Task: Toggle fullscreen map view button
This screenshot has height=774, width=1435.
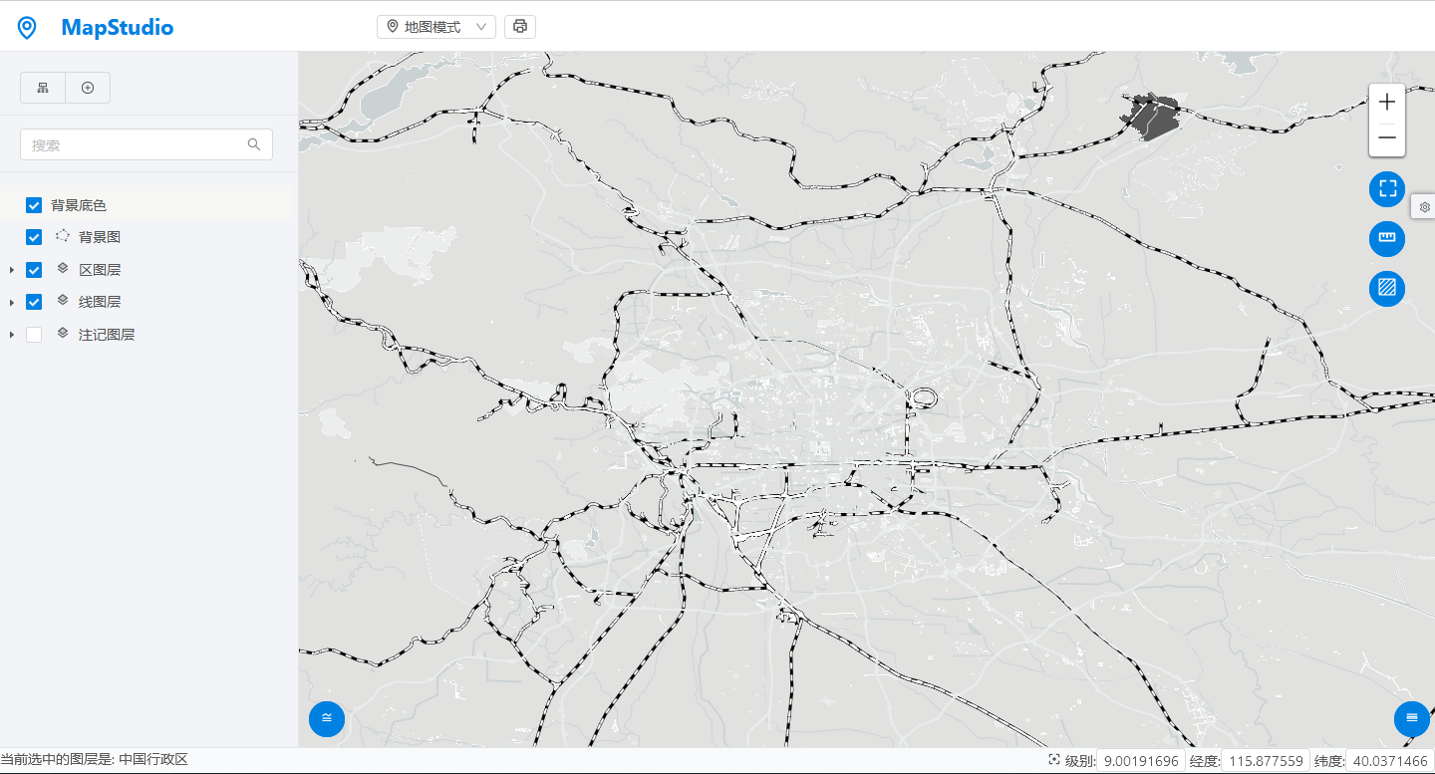Action: [1387, 188]
